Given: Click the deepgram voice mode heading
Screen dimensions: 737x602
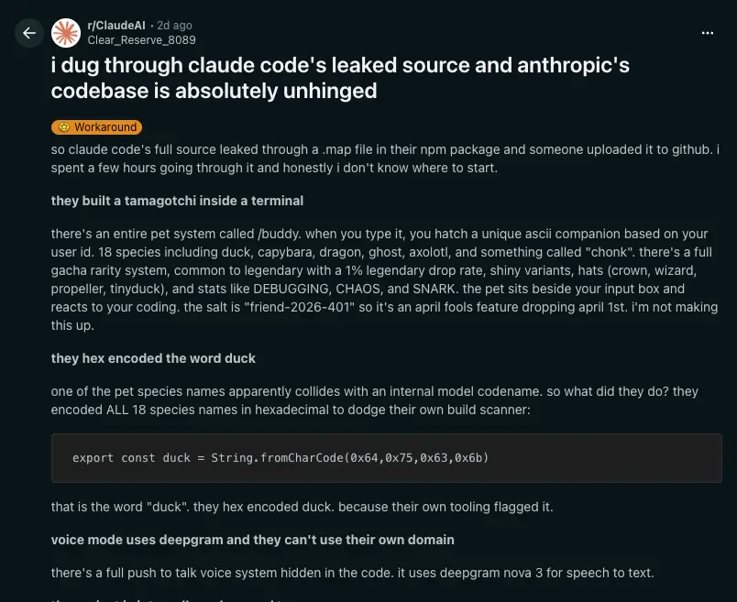Looking at the screenshot, I should click(x=252, y=539).
